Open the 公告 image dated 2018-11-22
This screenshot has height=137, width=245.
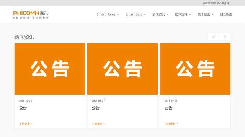click(50, 69)
